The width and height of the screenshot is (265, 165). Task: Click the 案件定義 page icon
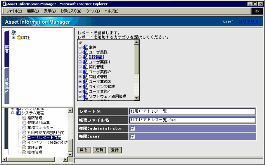click(24, 147)
